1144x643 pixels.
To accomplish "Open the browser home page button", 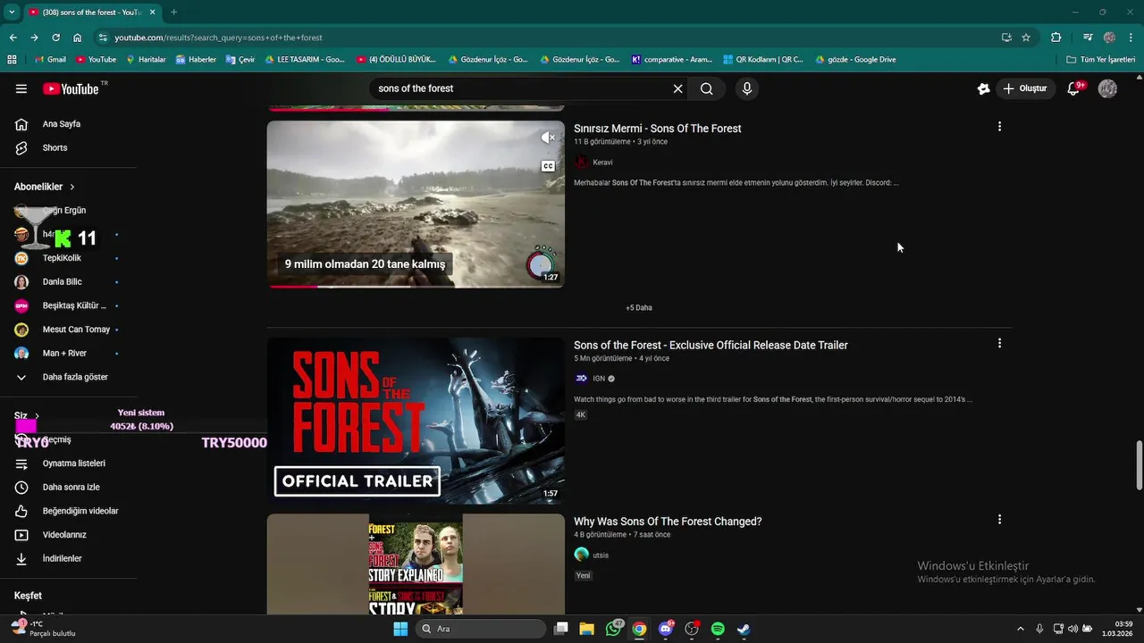I will pyautogui.click(x=78, y=38).
